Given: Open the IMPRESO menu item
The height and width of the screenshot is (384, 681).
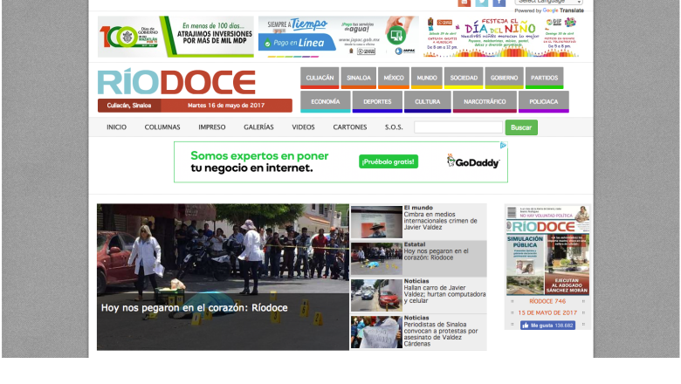Looking at the screenshot, I should 212,127.
